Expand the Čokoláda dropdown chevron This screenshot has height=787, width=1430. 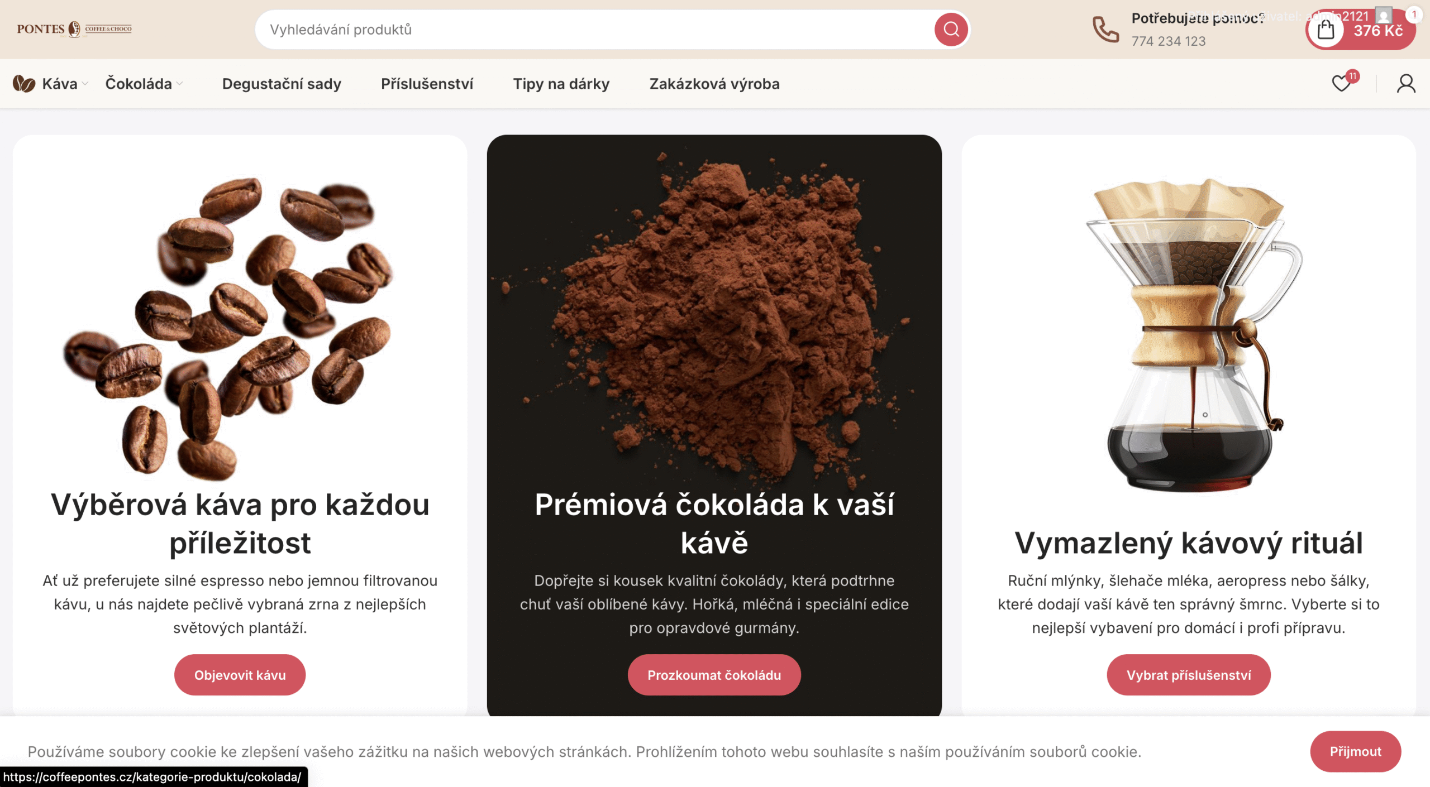(179, 84)
